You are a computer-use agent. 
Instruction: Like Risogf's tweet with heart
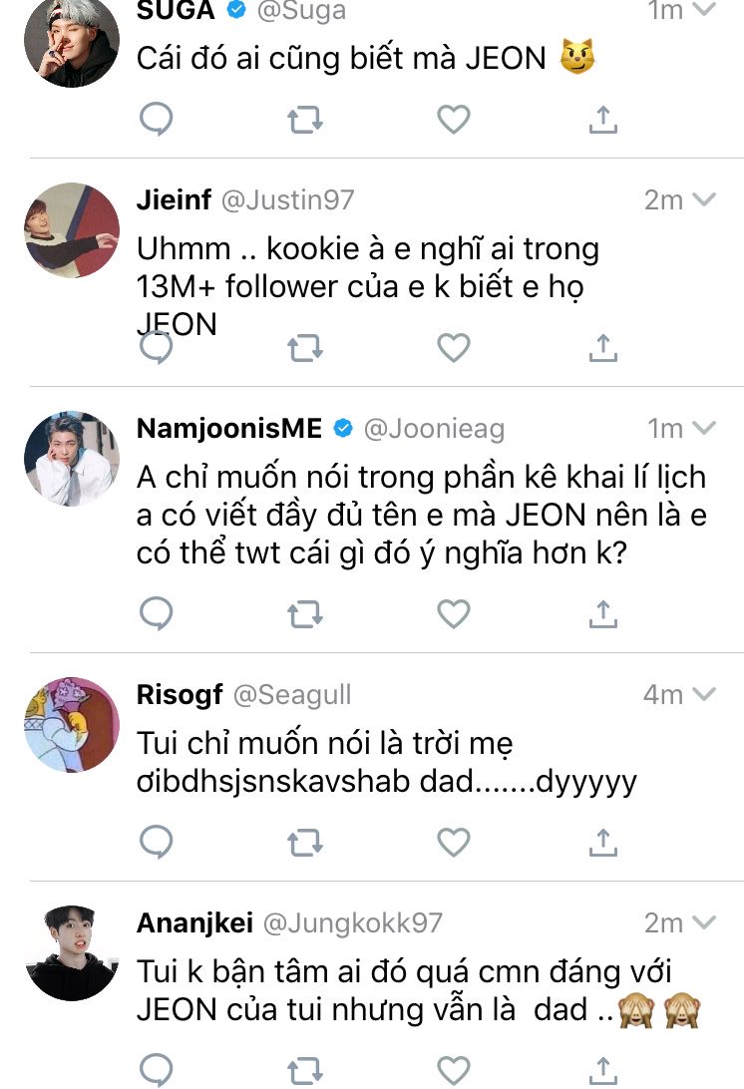click(454, 844)
